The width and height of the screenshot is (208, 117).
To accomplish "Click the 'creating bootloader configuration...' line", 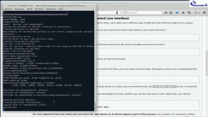I will (23, 102).
